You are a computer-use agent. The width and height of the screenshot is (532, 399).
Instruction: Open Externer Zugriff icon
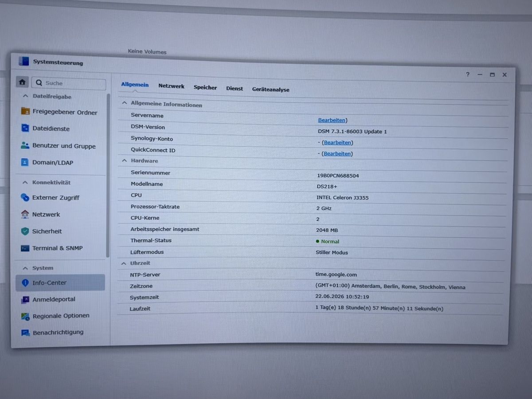[25, 197]
